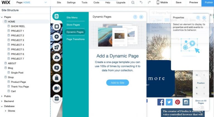Open the Menus & Pages sidebar icon
214x117 pixels.
pos(57,16)
